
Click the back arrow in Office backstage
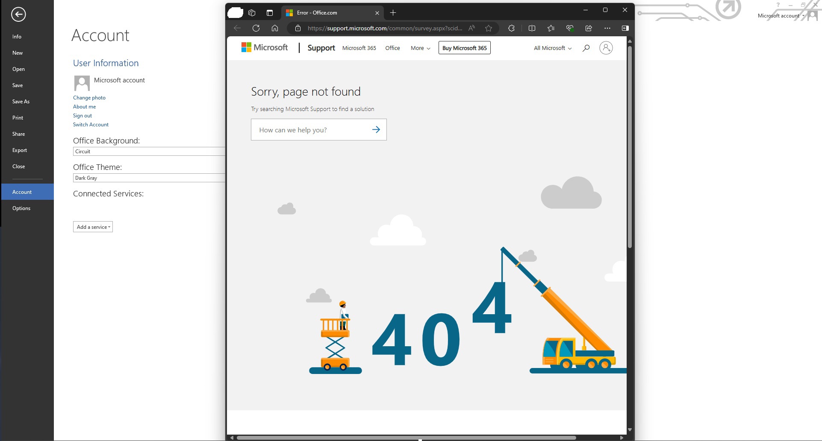pos(18,15)
